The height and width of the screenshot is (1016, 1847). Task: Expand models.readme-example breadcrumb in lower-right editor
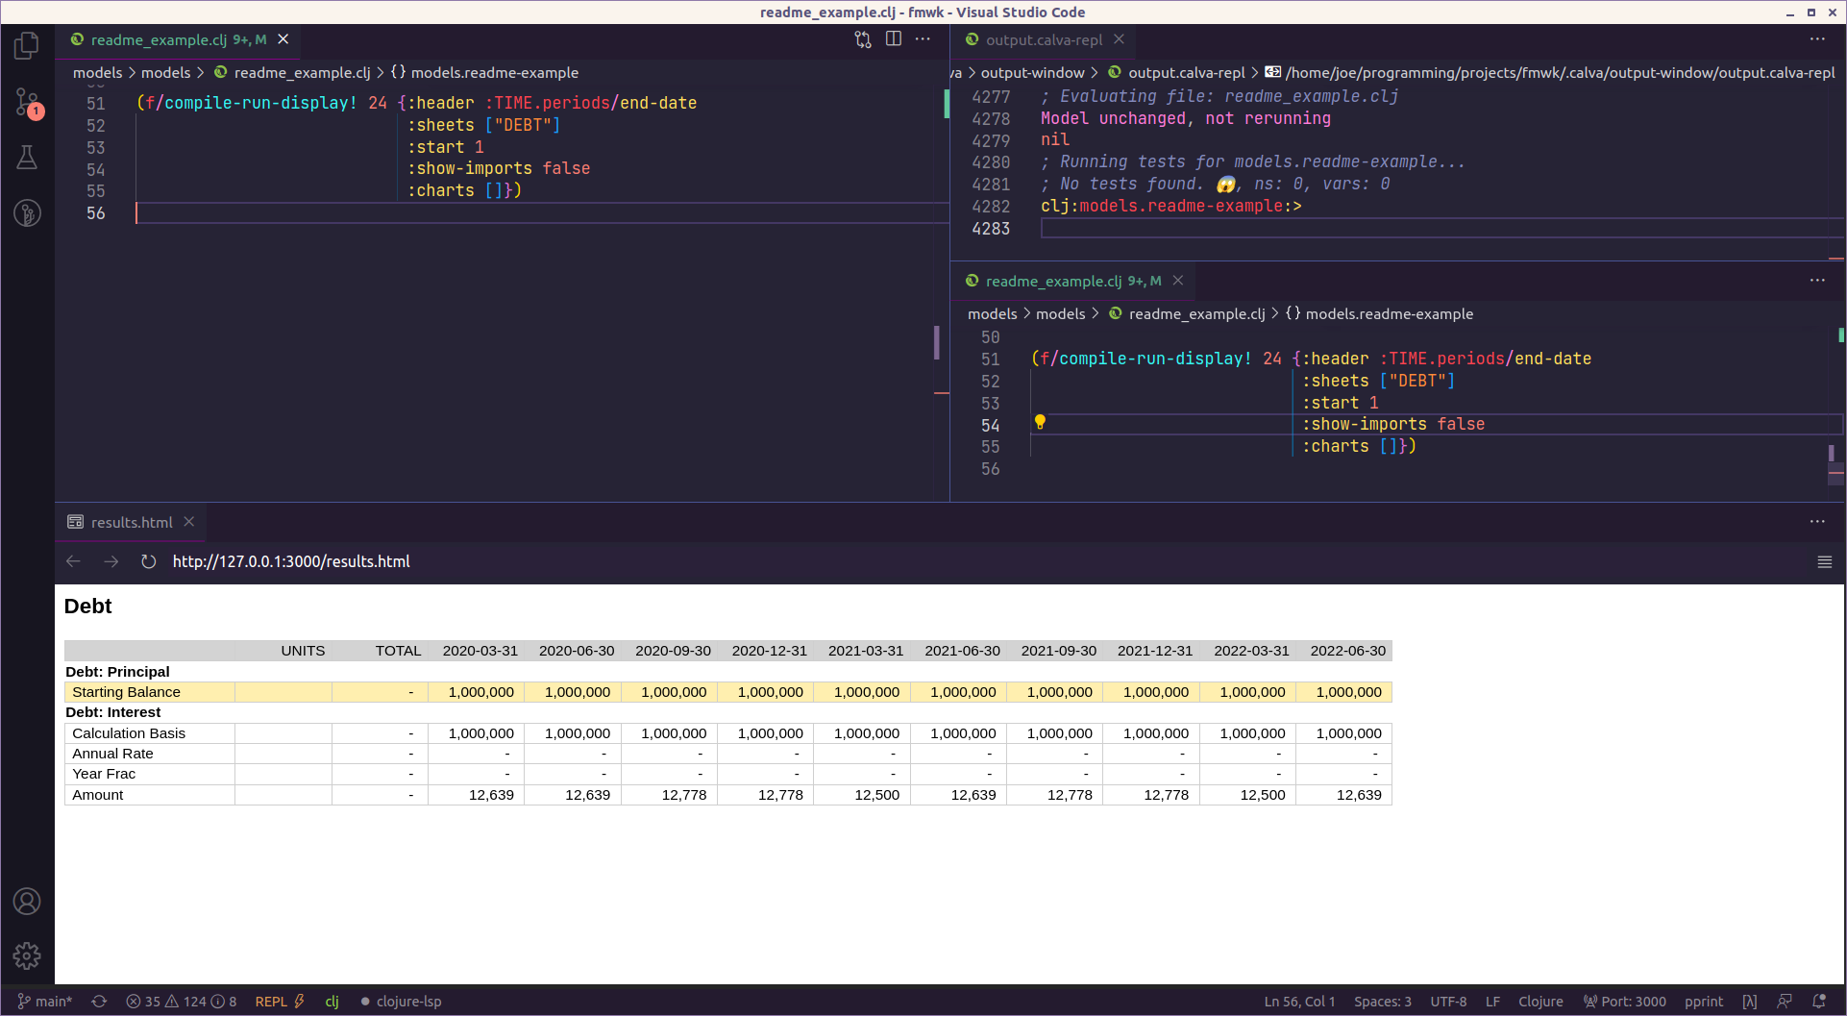click(x=1379, y=313)
